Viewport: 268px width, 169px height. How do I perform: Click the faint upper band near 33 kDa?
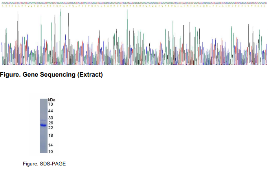pyautogui.click(x=43, y=120)
